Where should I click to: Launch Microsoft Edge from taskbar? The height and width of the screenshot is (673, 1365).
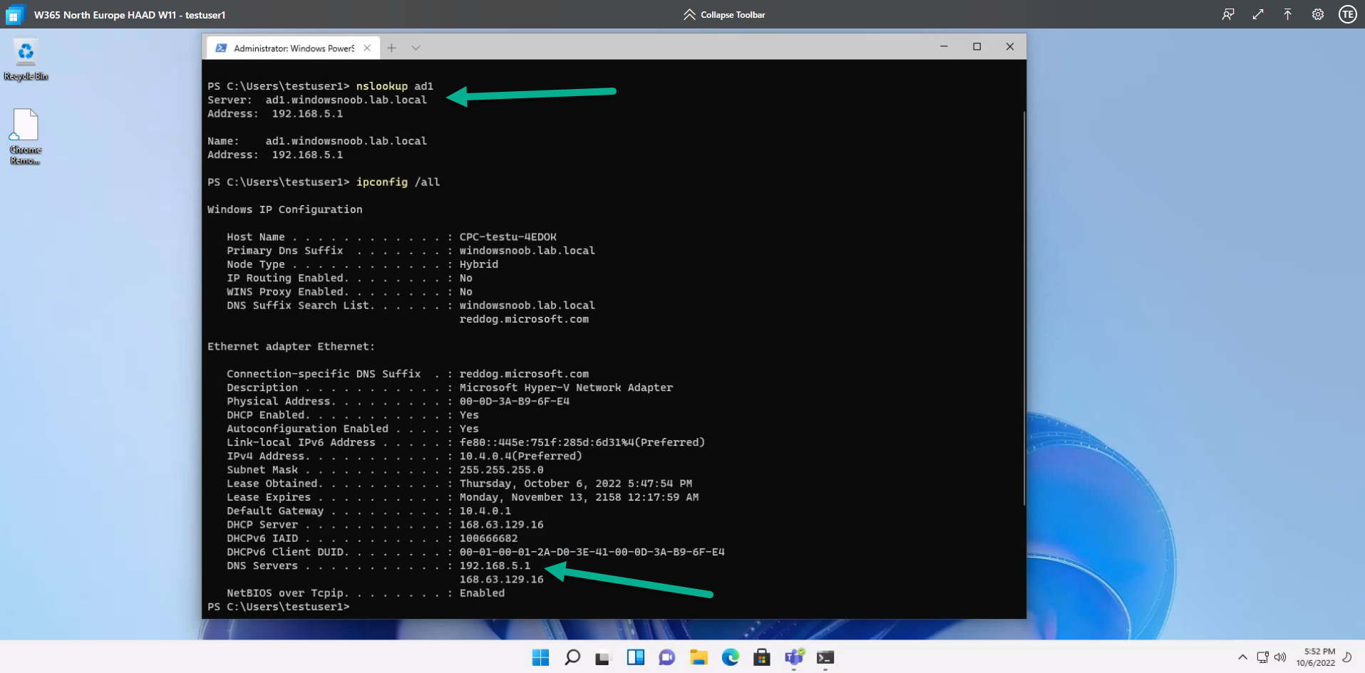pos(731,657)
